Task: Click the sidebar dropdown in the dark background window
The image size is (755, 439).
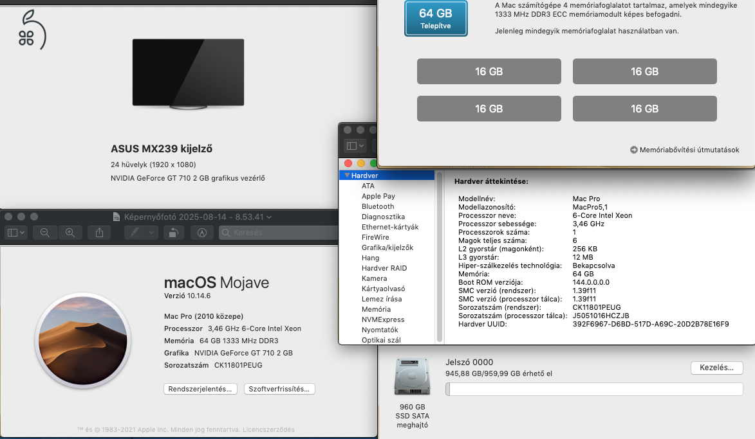Action: click(x=355, y=146)
